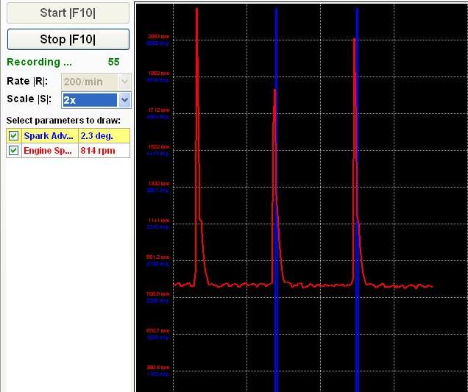Click the 2093 rpm axis label
The height and width of the screenshot is (392, 468).
tap(158, 37)
